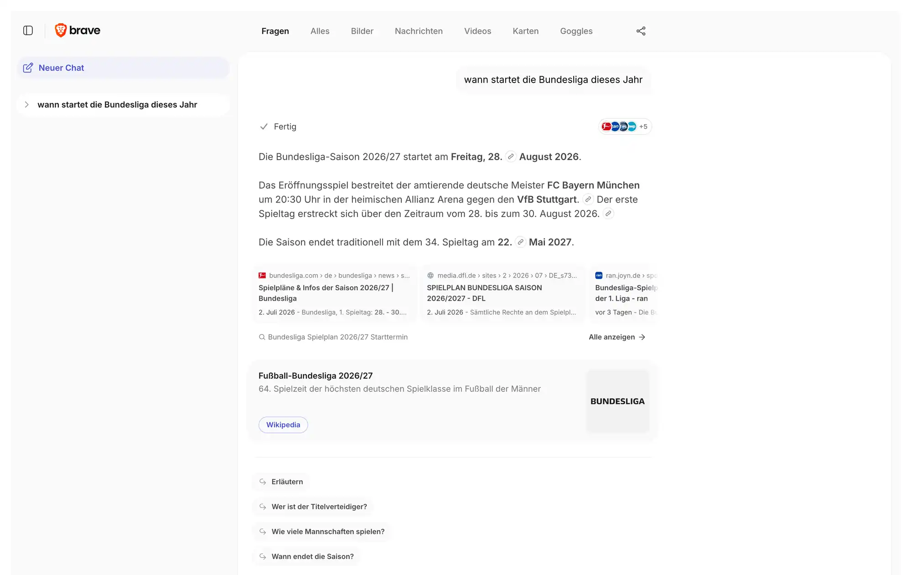Switch to the Alles tab

(320, 31)
